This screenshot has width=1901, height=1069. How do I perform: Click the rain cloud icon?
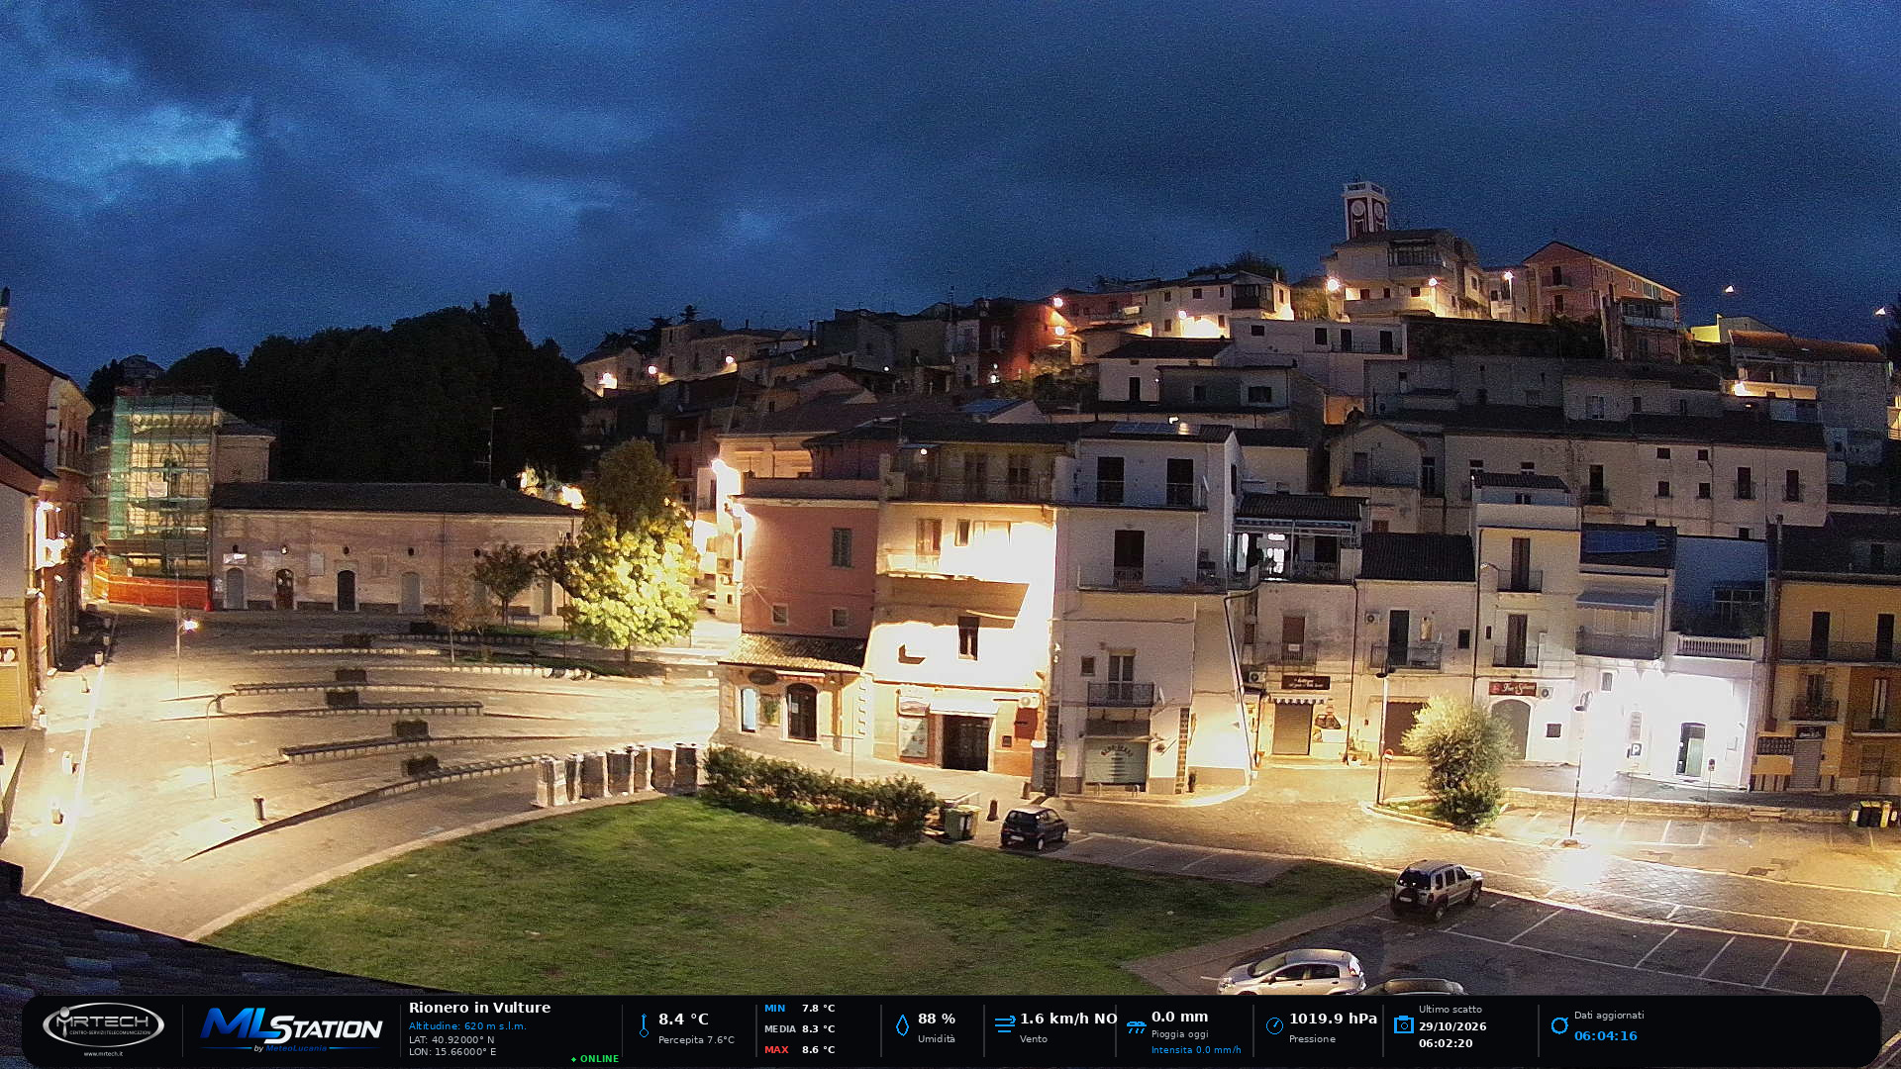pos(1136,1026)
